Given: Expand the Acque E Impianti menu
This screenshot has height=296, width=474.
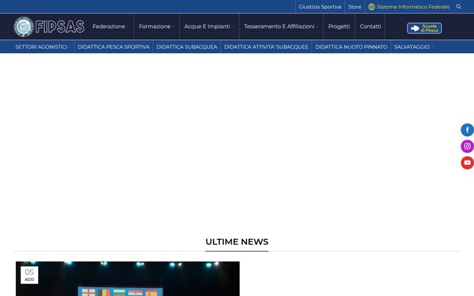Looking at the screenshot, I should pos(209,26).
